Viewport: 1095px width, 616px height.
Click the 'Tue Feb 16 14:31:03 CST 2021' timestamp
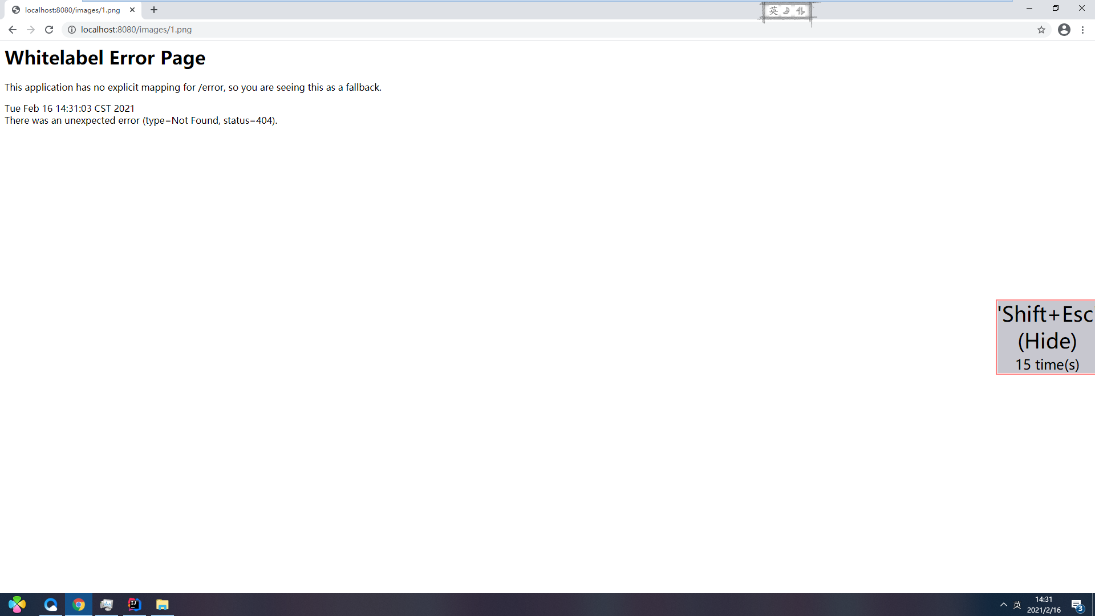70,108
